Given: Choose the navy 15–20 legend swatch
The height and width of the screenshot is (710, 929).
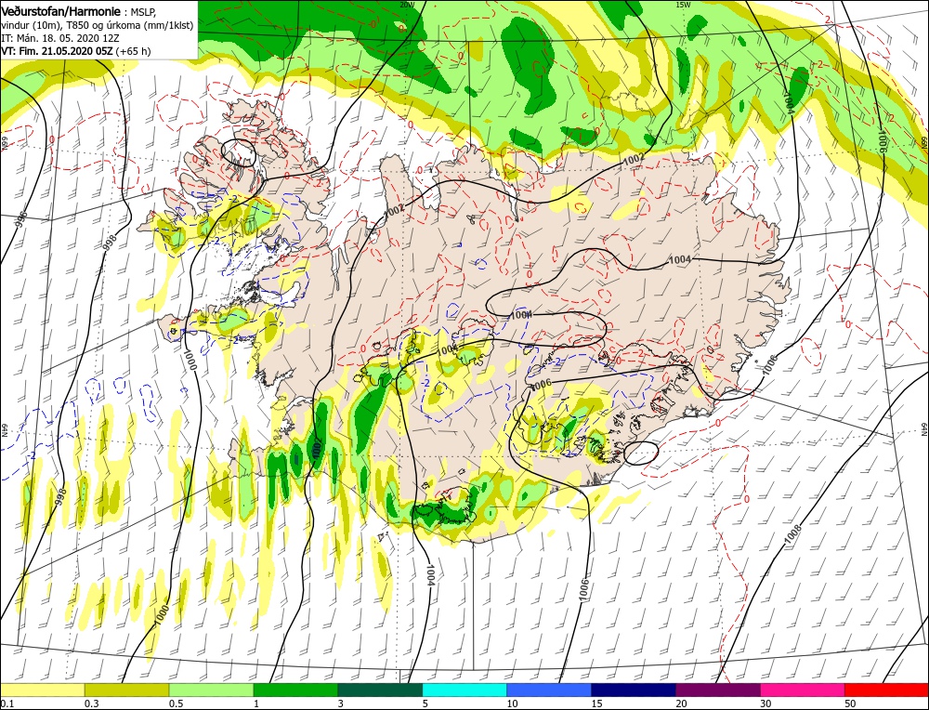Looking at the screenshot, I should (x=634, y=690).
